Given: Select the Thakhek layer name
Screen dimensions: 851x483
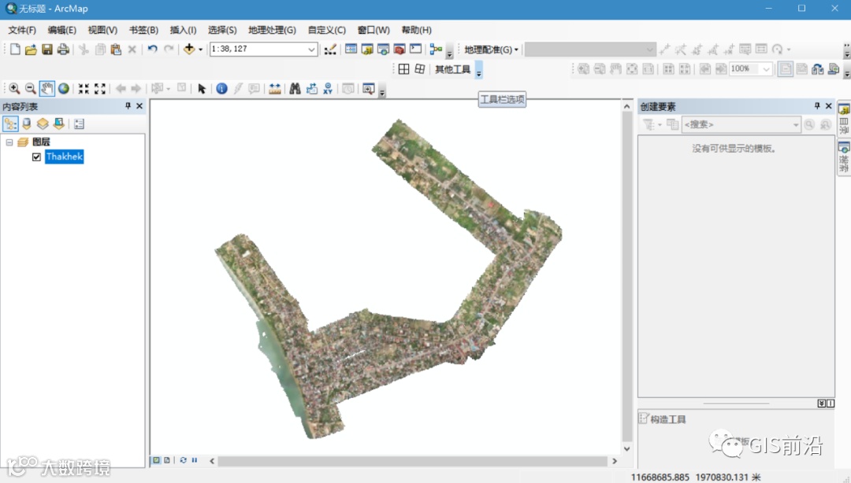Looking at the screenshot, I should click(64, 157).
